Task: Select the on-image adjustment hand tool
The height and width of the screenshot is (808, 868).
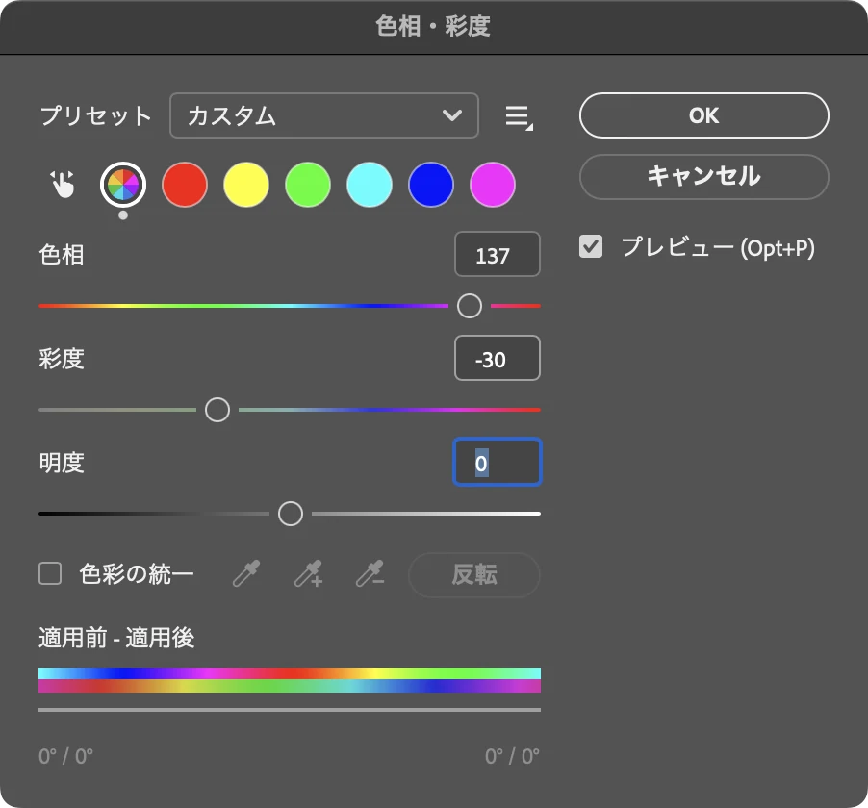Action: point(63,185)
